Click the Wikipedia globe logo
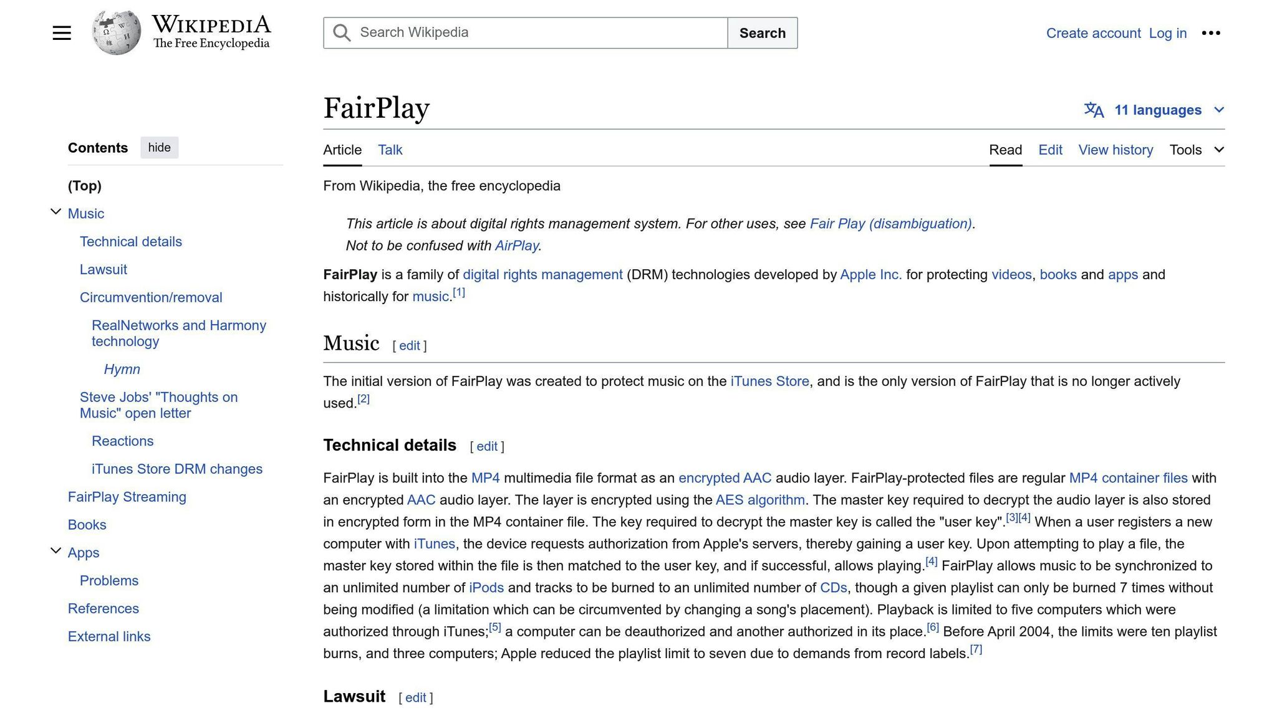Screen dimensions: 1277x718 [116, 32]
